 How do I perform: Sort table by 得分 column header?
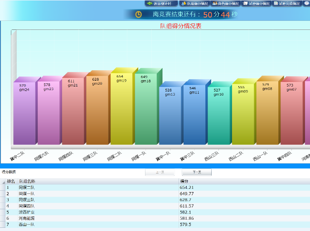pyautogui.click(x=184, y=182)
